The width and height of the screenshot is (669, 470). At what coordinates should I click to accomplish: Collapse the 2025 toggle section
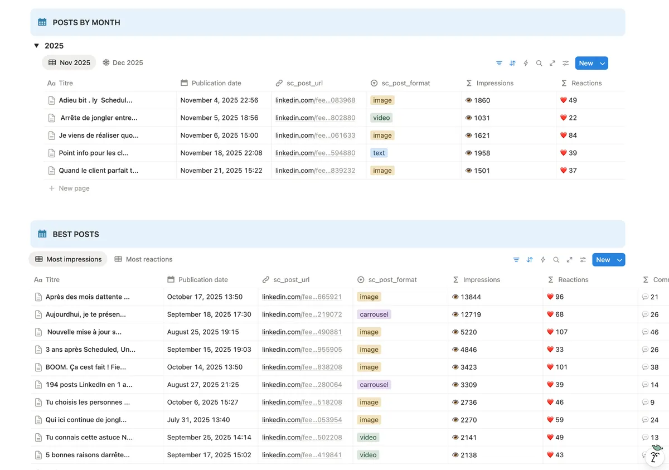tap(36, 46)
